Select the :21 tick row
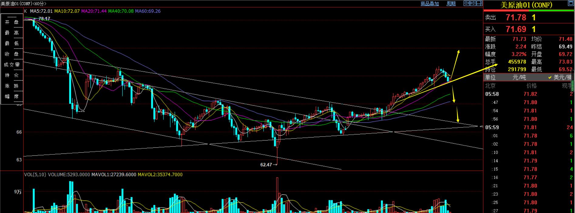 tap(529, 186)
